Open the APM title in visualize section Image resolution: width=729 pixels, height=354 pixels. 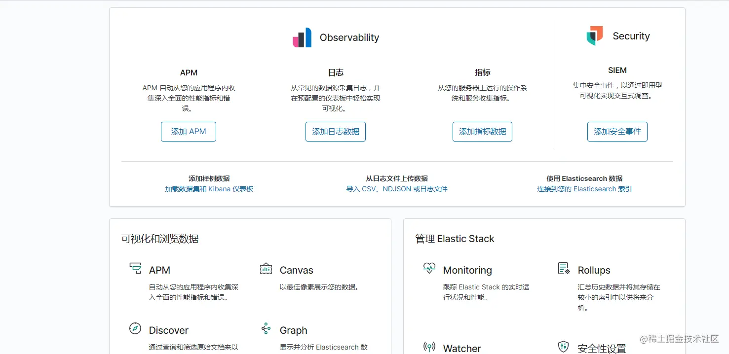pos(159,270)
